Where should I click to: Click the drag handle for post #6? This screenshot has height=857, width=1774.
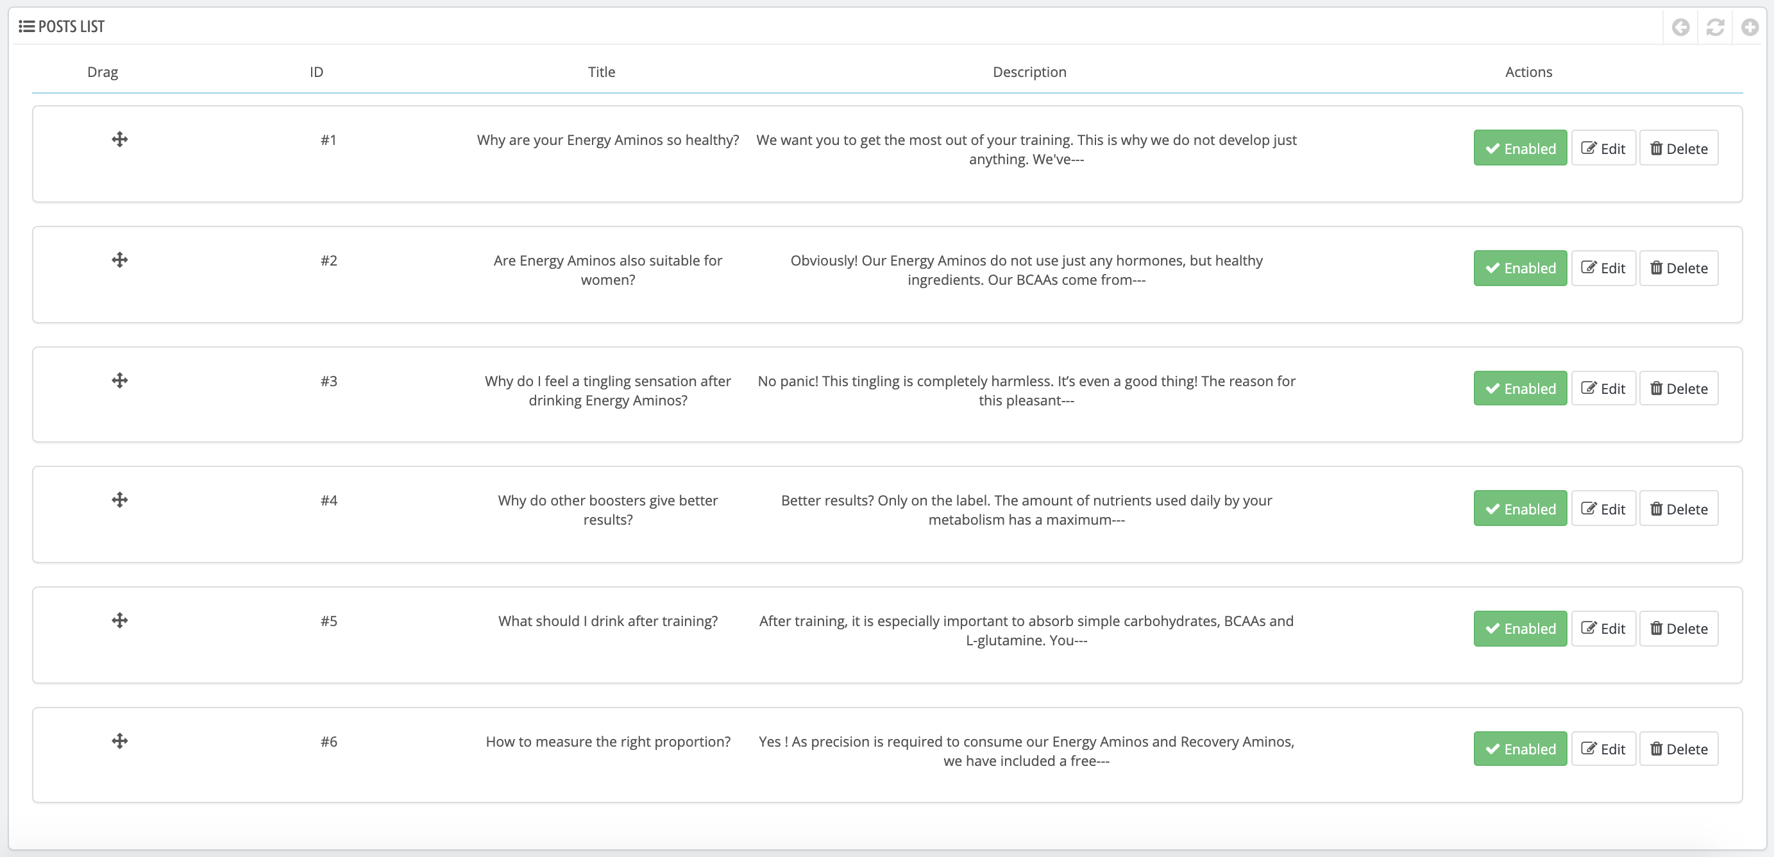(x=120, y=742)
